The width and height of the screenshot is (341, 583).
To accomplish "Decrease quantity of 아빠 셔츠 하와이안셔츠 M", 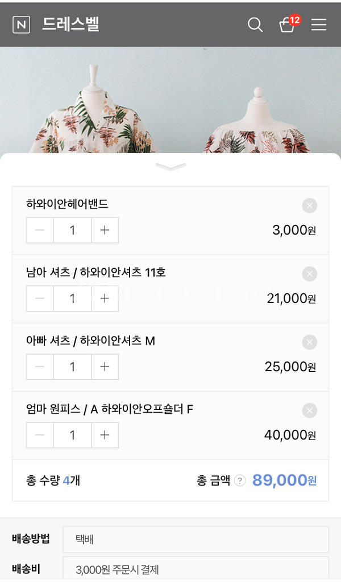I will [x=39, y=367].
